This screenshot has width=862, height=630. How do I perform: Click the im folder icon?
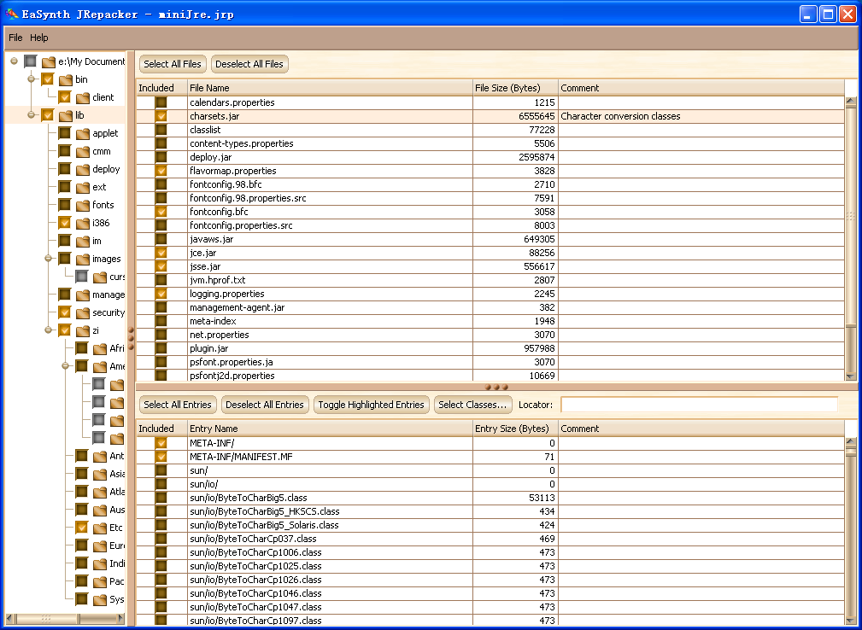tap(83, 241)
